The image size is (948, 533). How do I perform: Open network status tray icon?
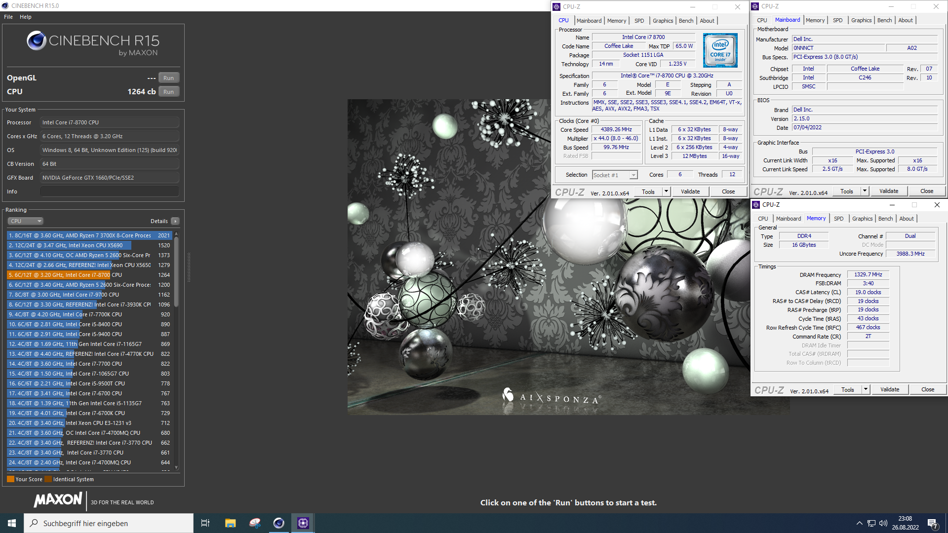point(871,523)
